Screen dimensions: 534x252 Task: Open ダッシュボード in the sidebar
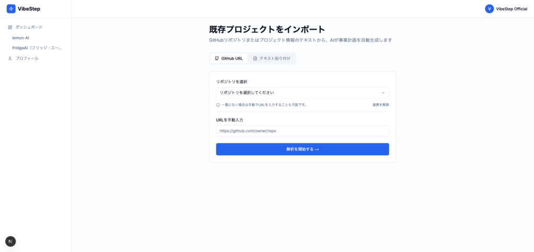tap(29, 27)
